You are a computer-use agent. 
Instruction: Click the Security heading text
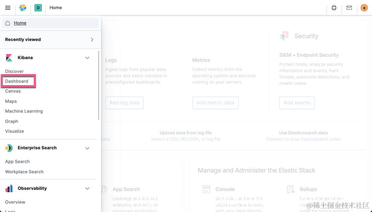(x=306, y=36)
